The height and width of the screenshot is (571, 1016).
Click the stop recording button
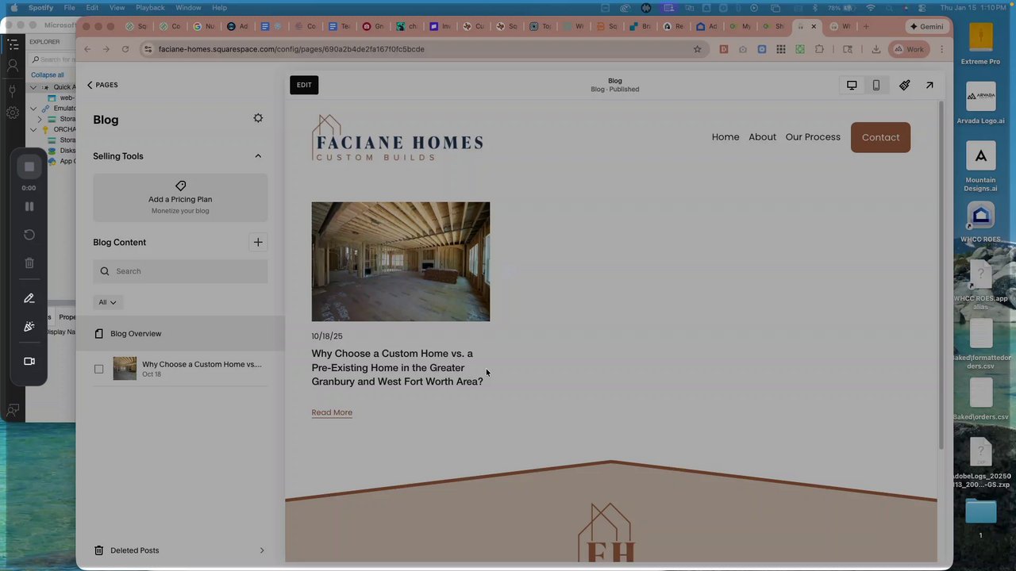coord(29,167)
